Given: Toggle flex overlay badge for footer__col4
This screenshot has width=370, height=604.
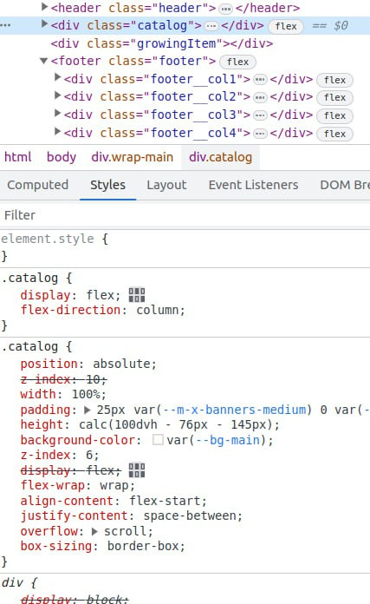Looking at the screenshot, I should click(x=334, y=134).
